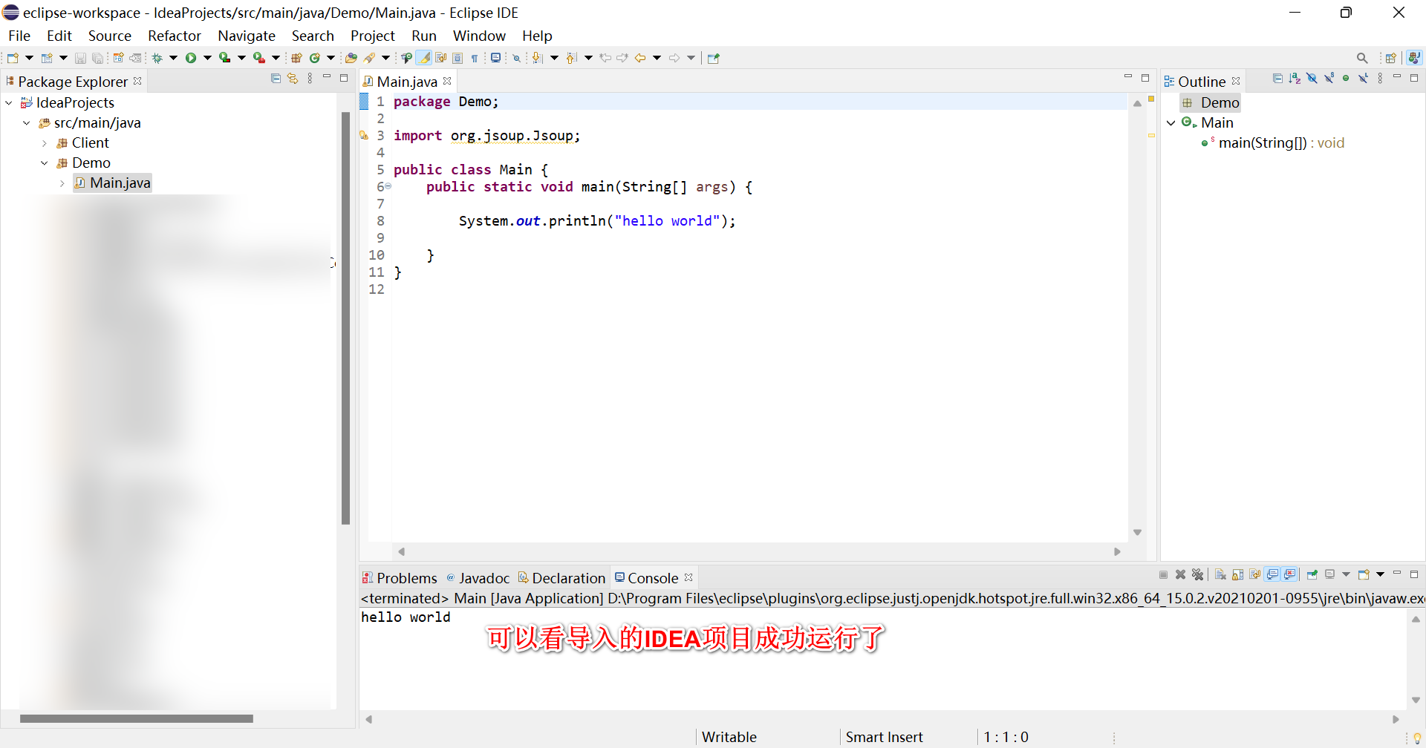1426x748 pixels.
Task: Toggle Hide Static Fields and Methods
Action: 1329,78
